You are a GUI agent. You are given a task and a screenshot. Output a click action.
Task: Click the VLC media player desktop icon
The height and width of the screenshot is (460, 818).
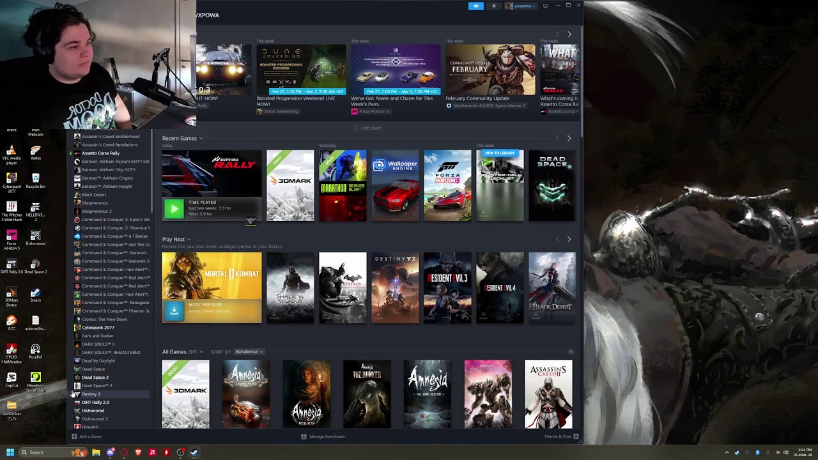12,154
